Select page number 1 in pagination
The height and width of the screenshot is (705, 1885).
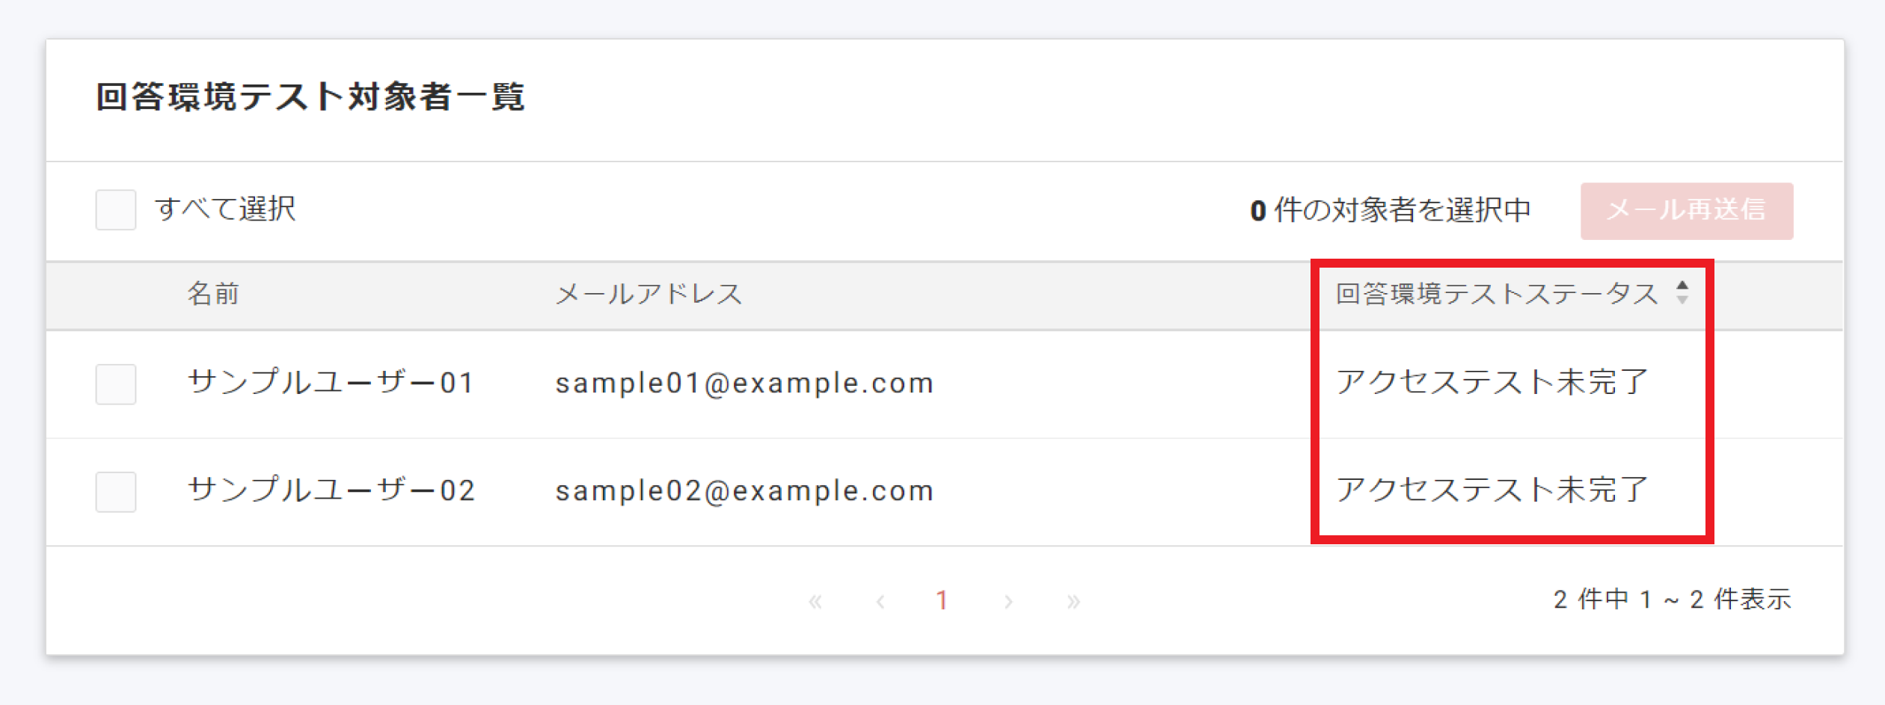pos(942,600)
